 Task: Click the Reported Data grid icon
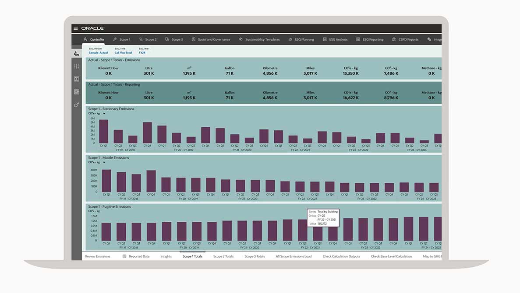(x=124, y=256)
